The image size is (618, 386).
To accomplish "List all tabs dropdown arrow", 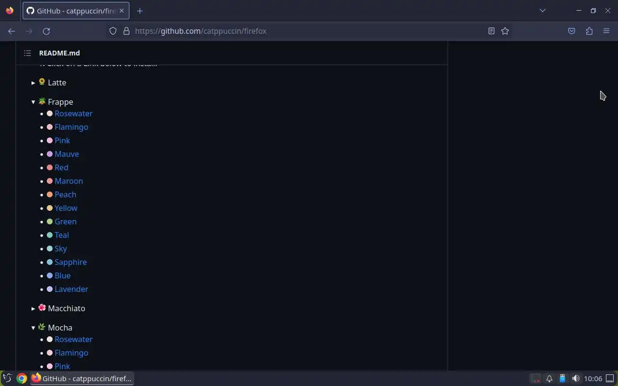I will [x=543, y=11].
